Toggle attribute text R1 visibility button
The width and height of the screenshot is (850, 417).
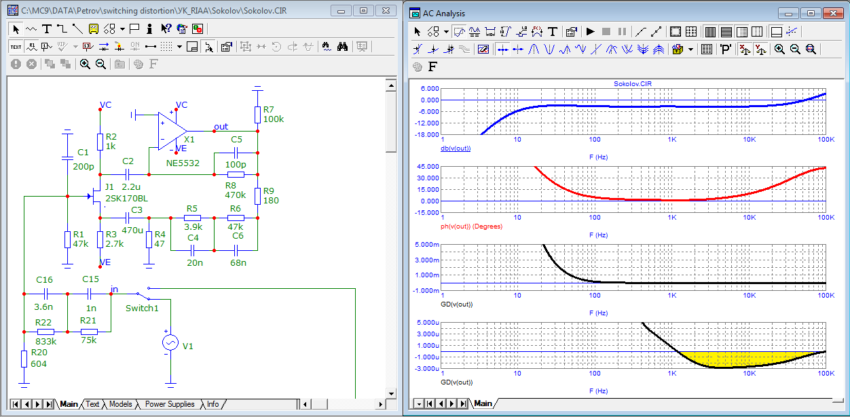[31, 47]
